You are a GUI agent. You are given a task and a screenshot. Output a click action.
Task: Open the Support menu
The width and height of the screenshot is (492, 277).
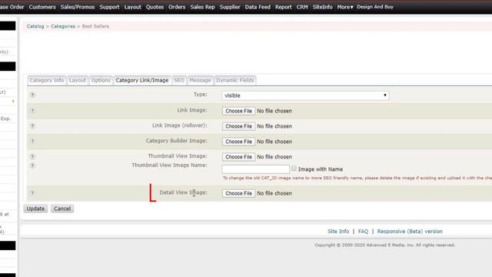109,7
